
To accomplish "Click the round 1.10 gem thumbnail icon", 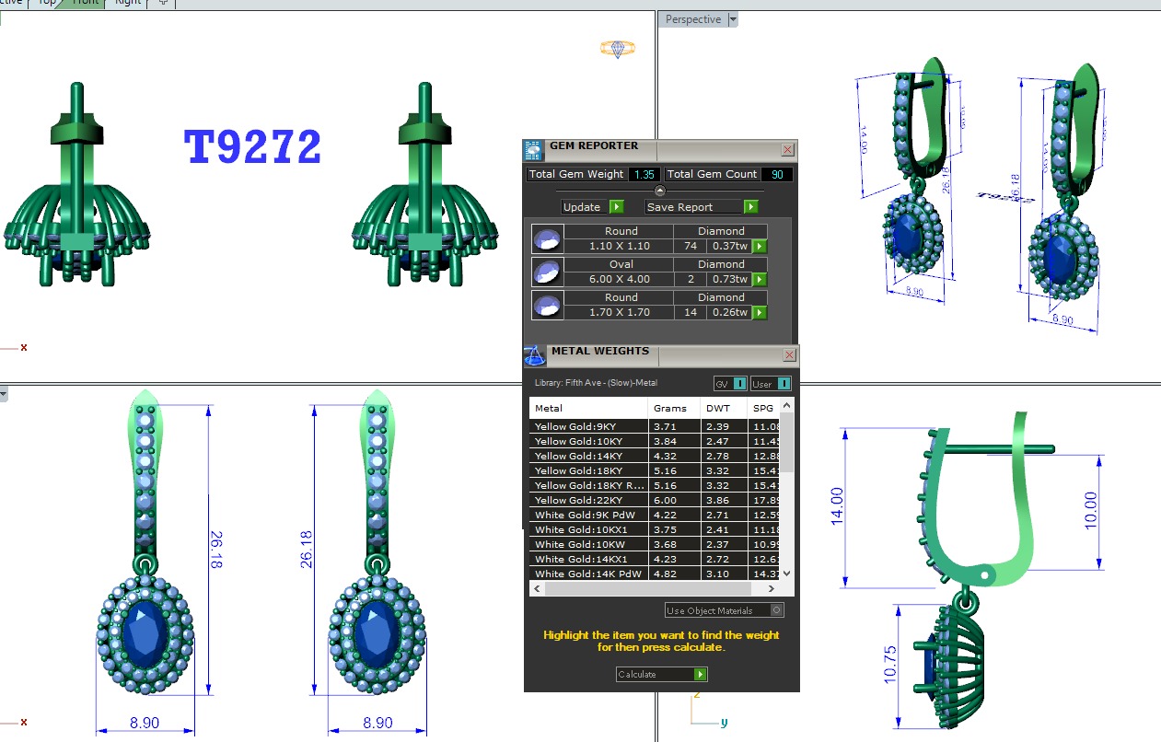I will (x=547, y=239).
